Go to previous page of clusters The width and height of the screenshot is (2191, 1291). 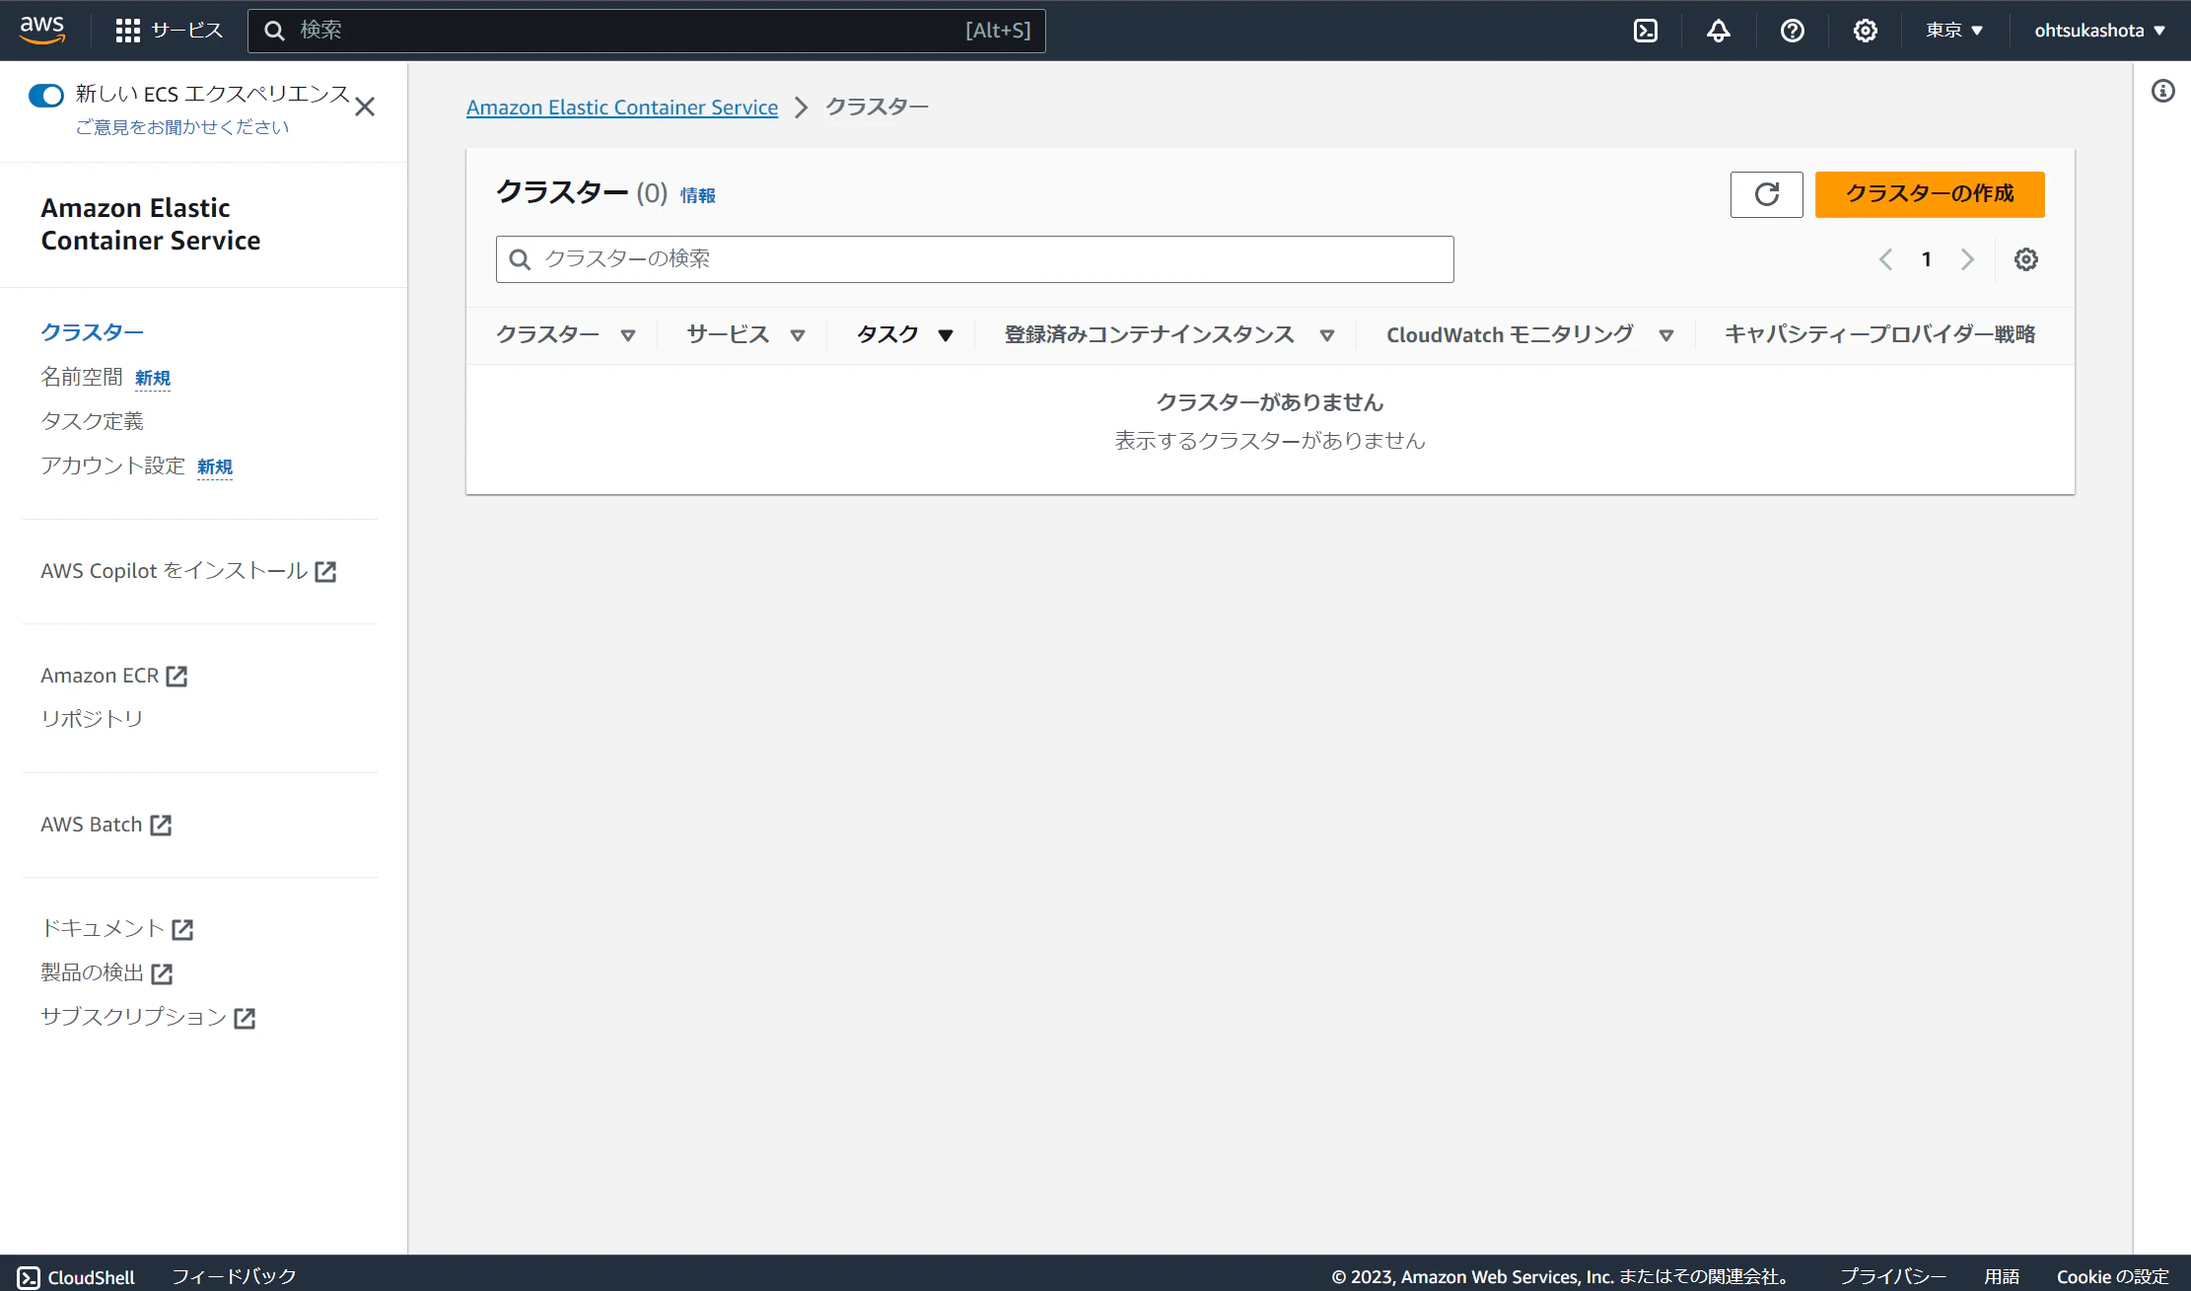tap(1885, 259)
